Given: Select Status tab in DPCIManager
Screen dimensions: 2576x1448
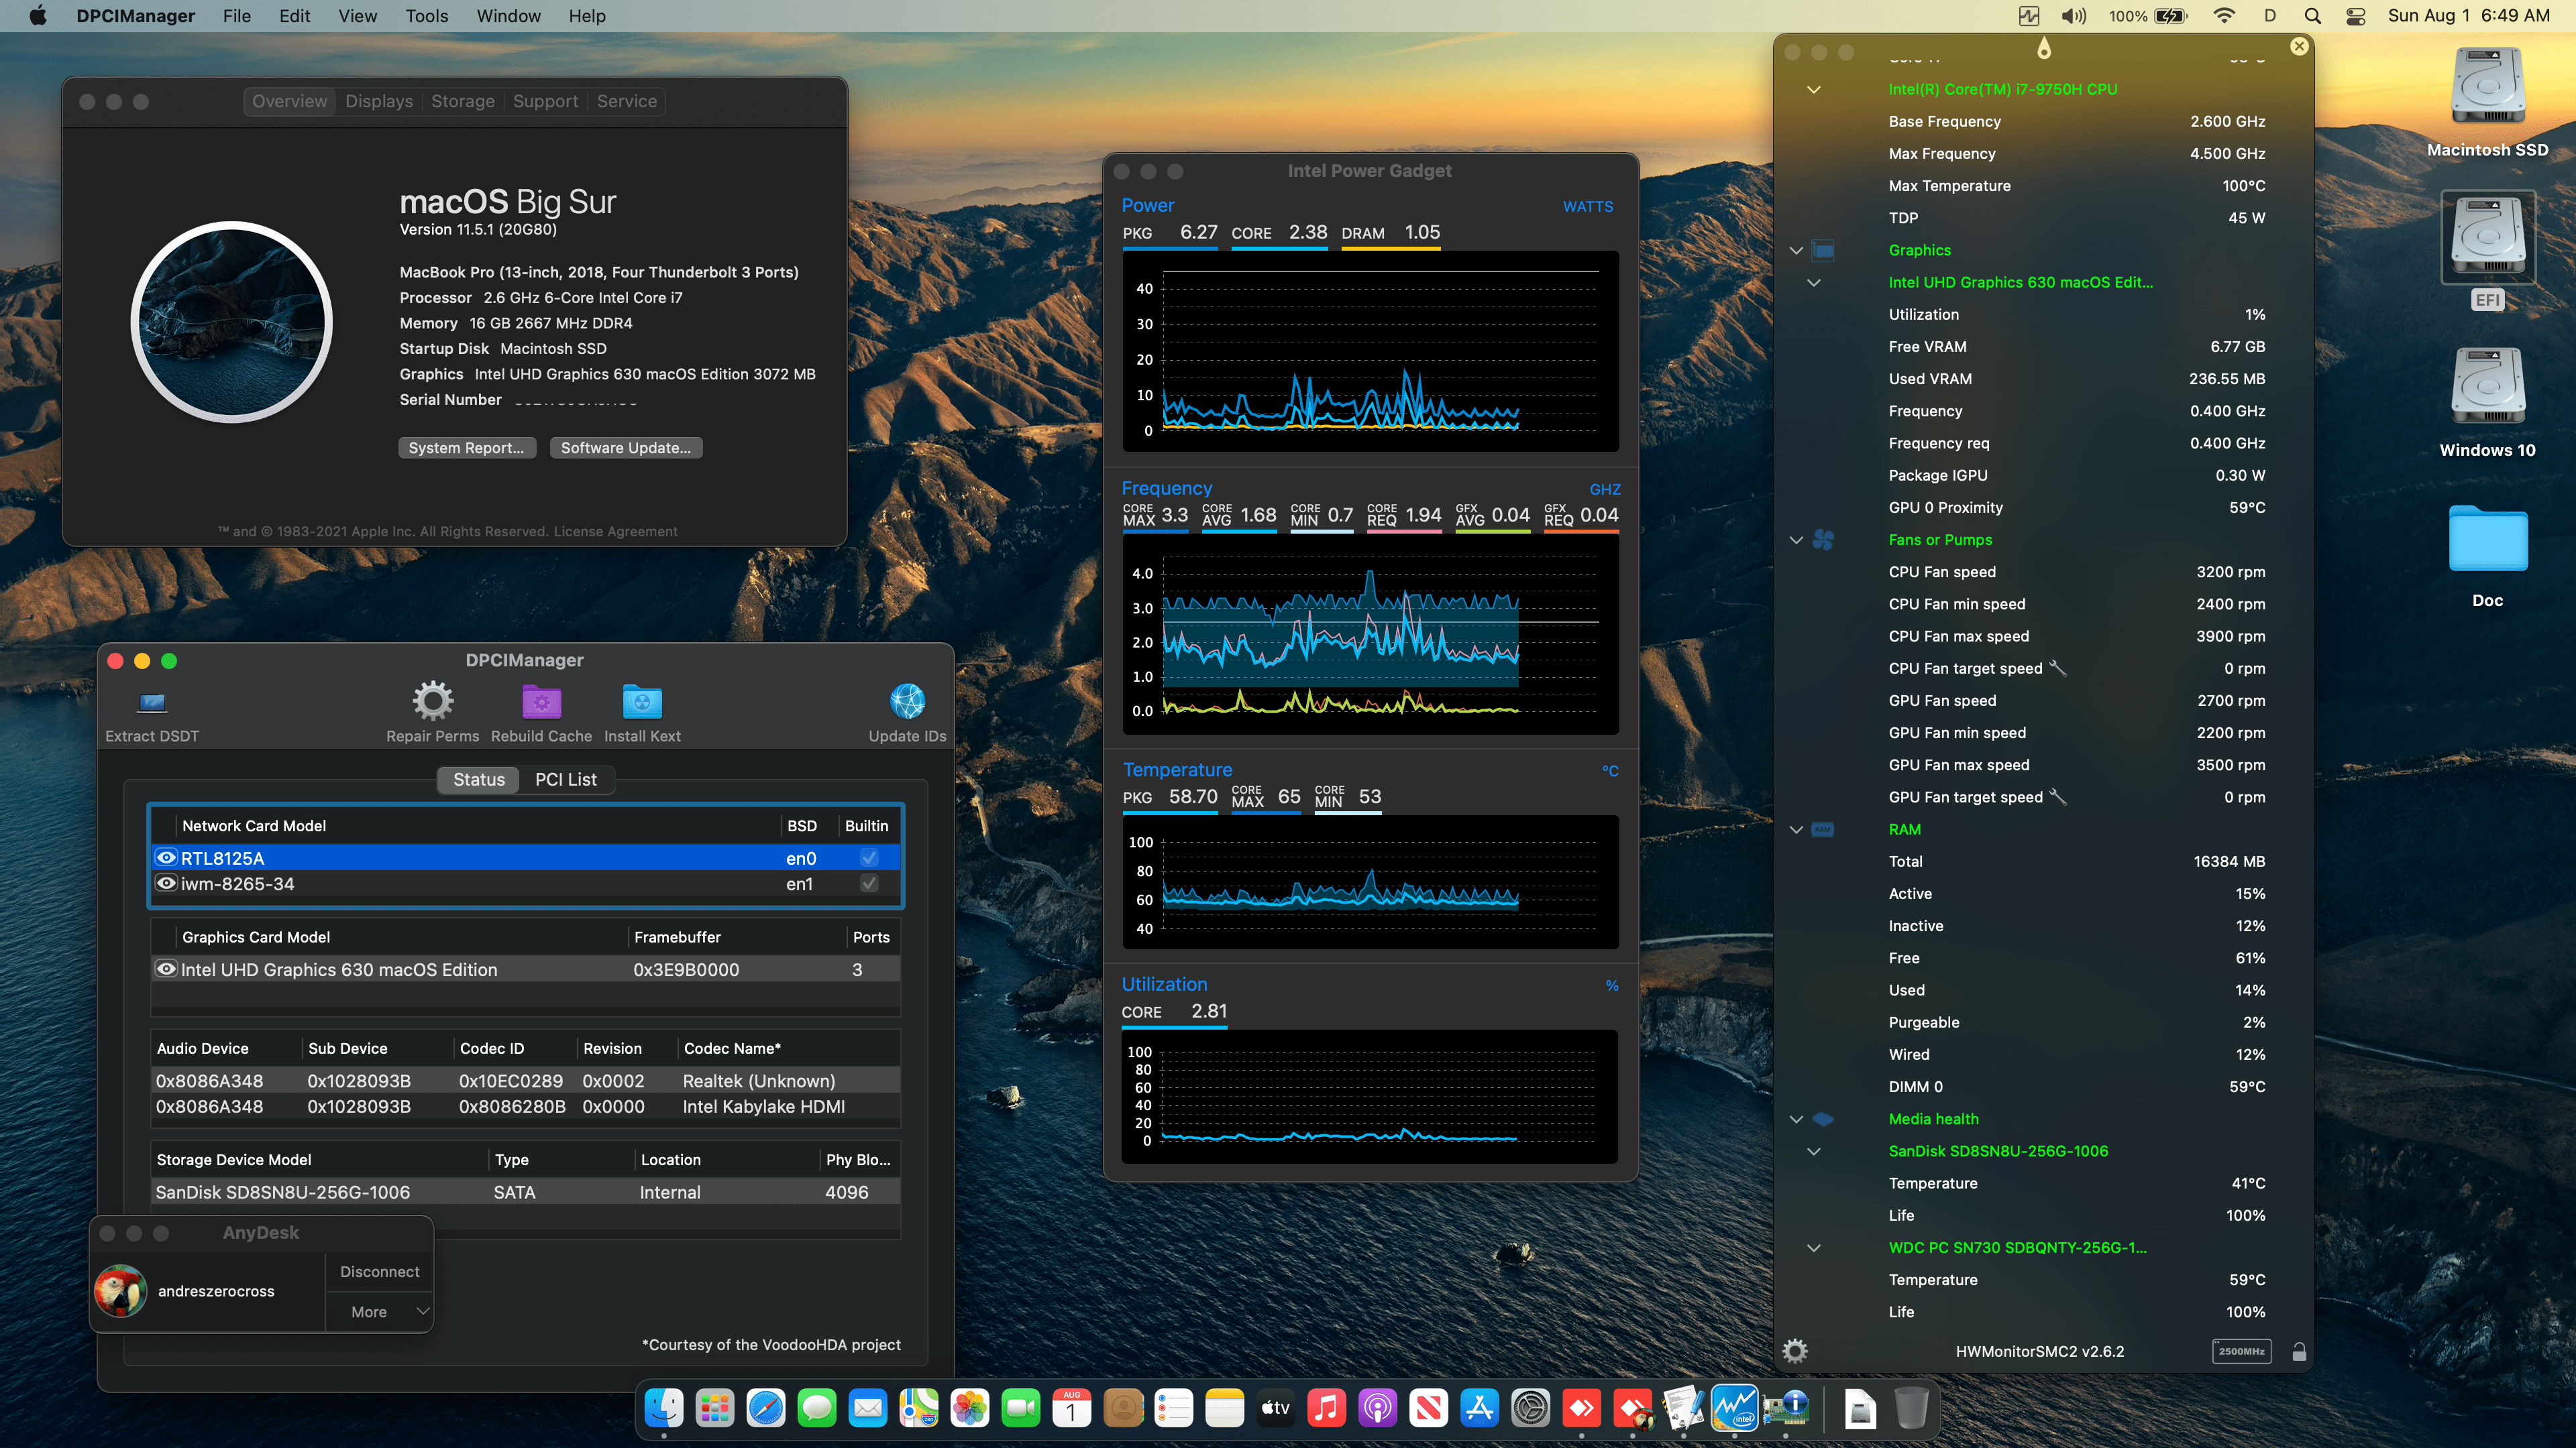Looking at the screenshot, I should (479, 780).
